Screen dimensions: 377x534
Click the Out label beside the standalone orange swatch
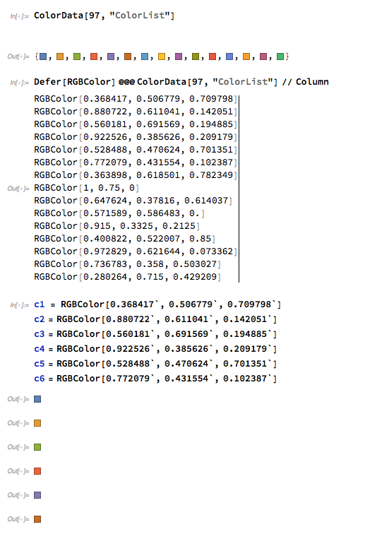tap(18, 423)
